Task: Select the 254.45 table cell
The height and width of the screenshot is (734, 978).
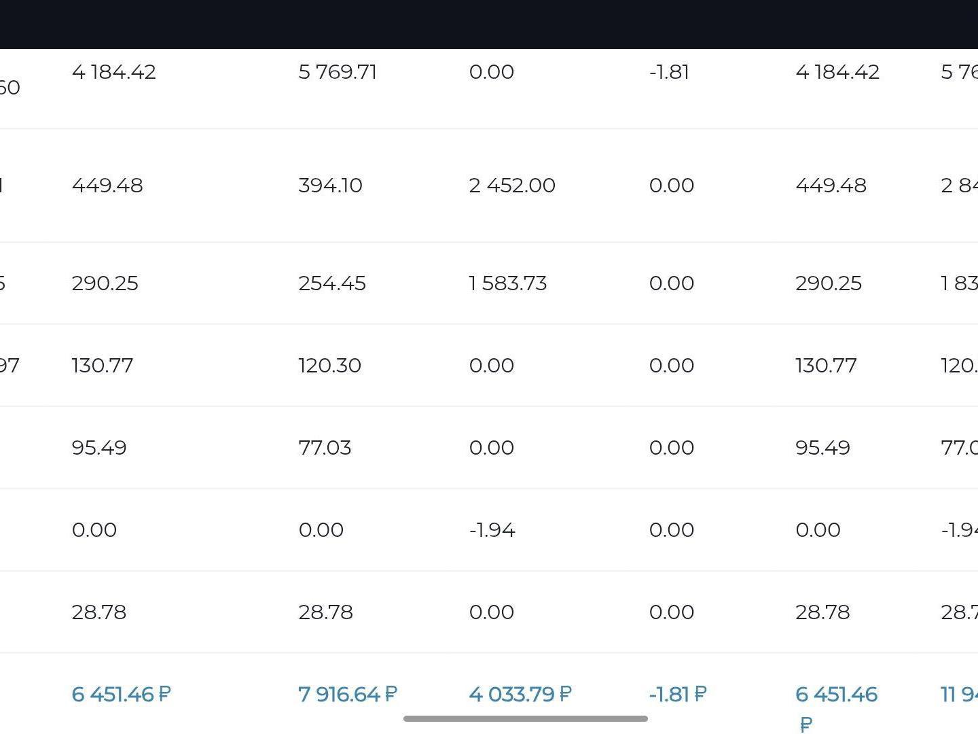Action: (x=331, y=283)
